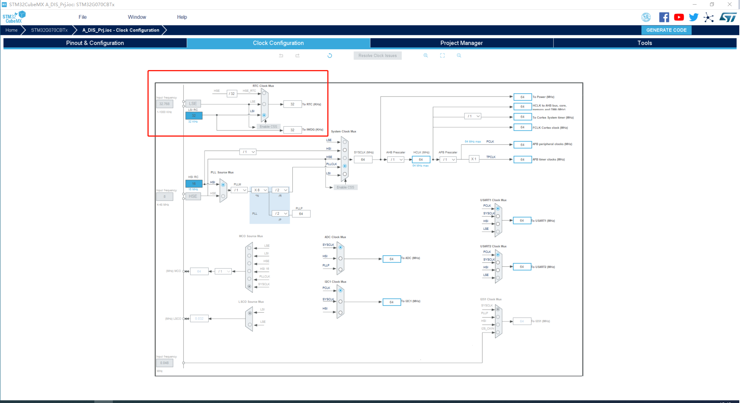Screen dimensions: 742x403
Task: Click the SYSCLK (MHz) value field
Action: click(x=363, y=159)
